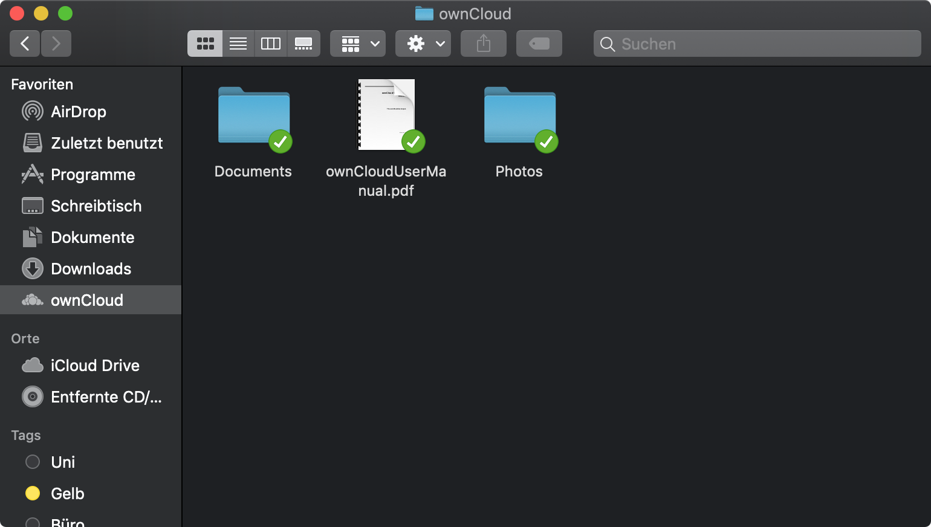Open iCloud Drive in the sidebar
The image size is (931, 527).
click(x=91, y=366)
